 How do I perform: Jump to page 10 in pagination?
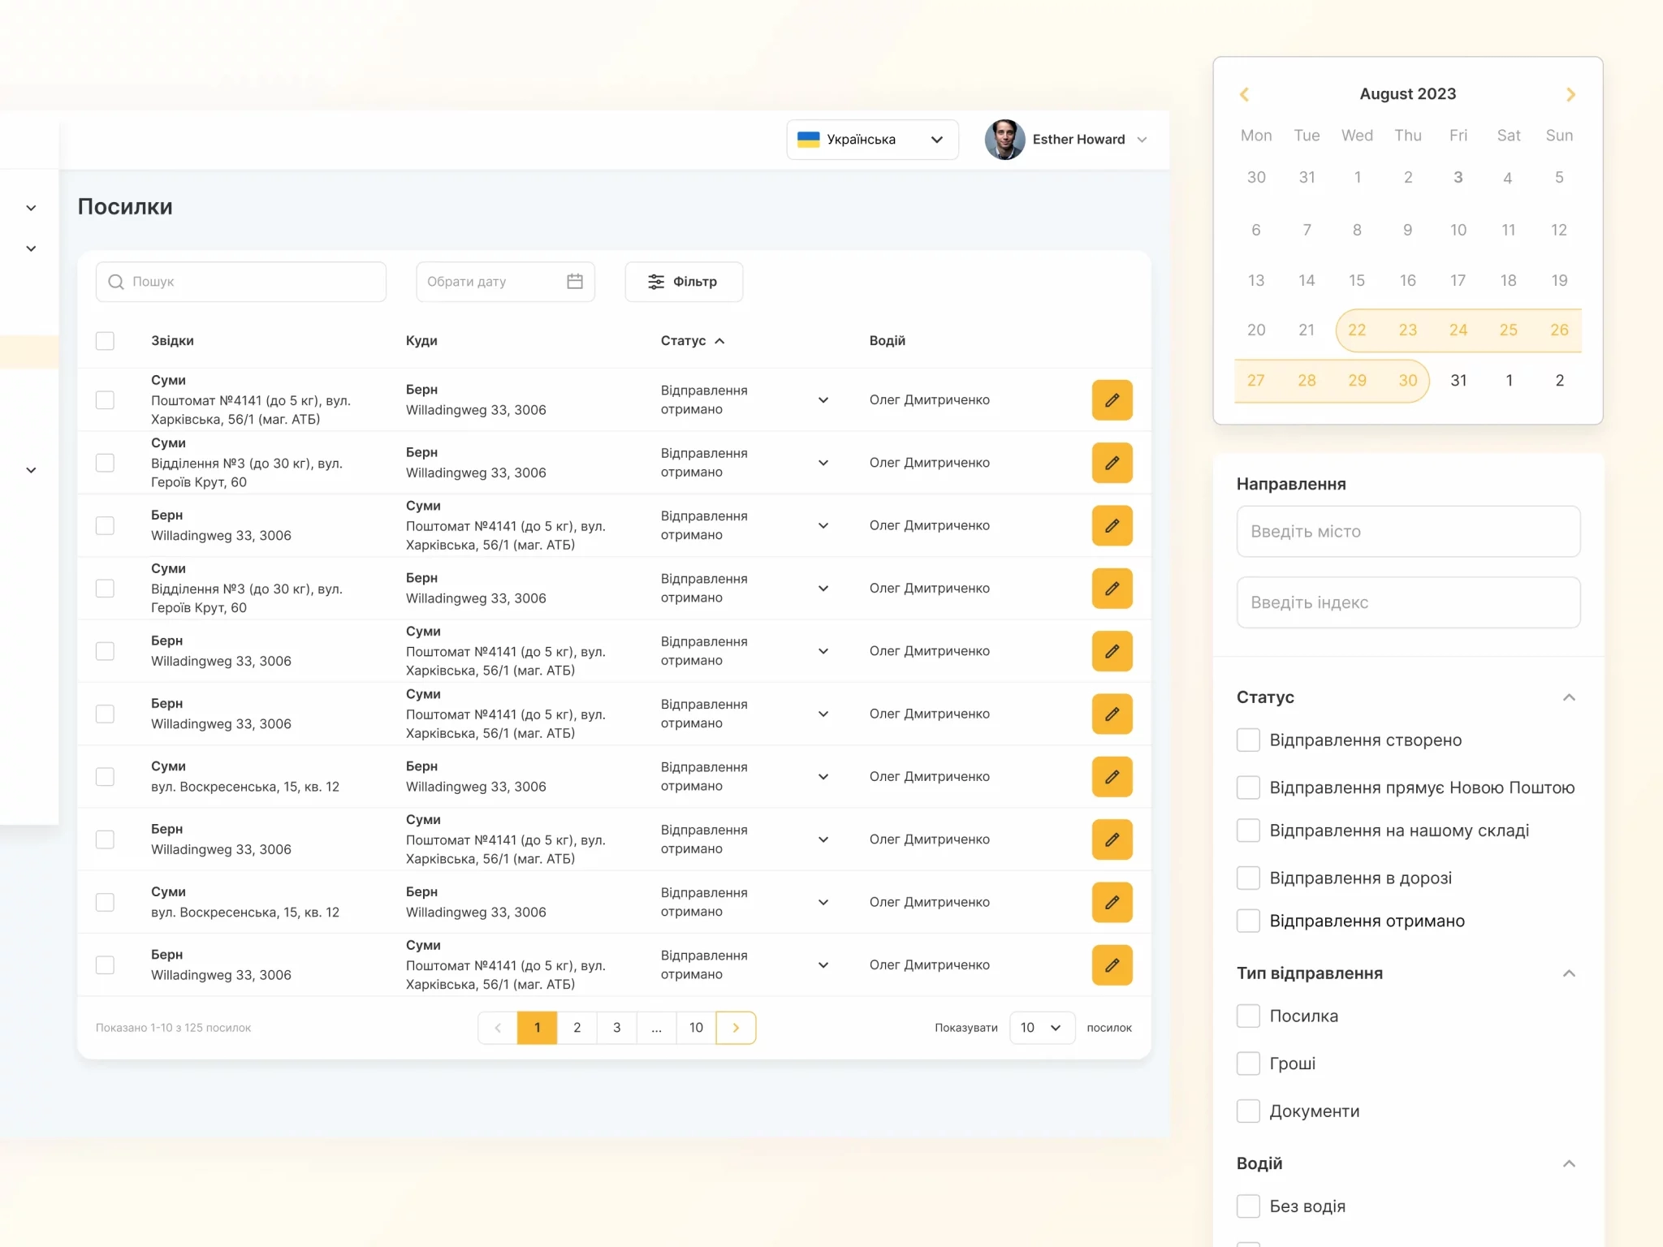point(696,1028)
